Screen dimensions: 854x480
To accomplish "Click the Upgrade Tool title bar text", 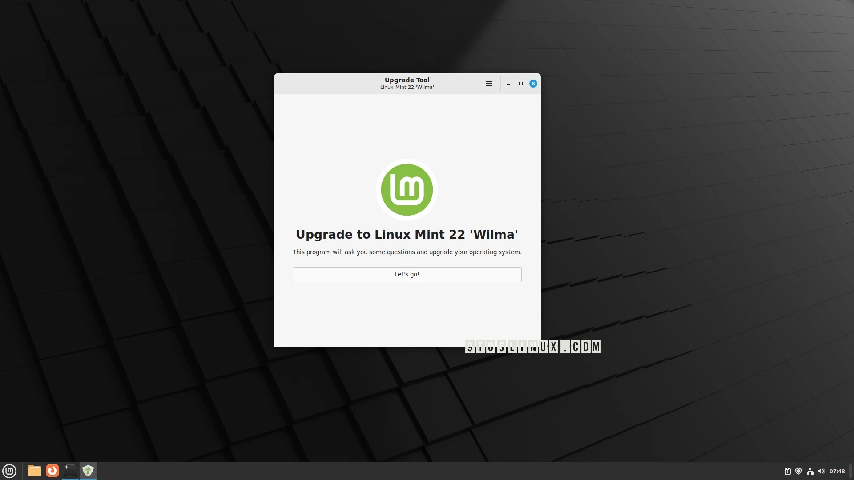I will [407, 80].
